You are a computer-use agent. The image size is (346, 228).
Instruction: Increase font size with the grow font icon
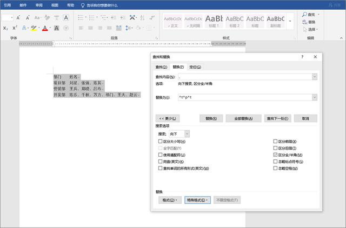pyautogui.click(x=18, y=18)
